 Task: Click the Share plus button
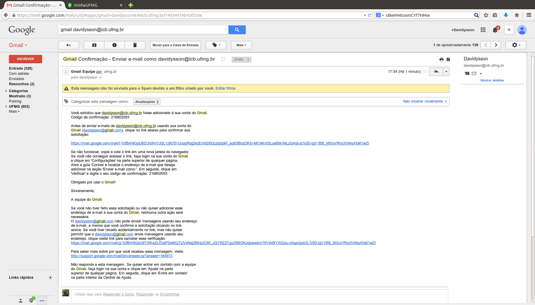click(x=509, y=30)
